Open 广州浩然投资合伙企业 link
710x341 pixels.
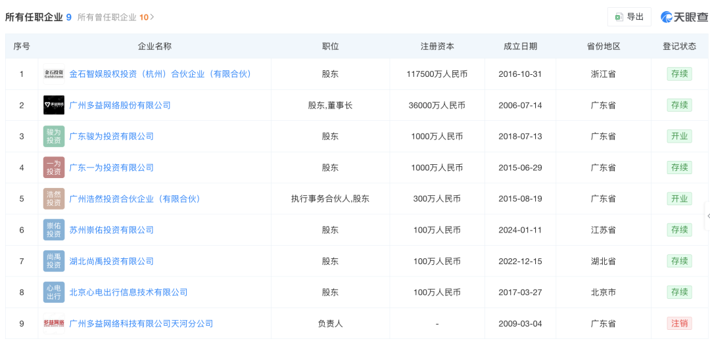click(x=135, y=198)
